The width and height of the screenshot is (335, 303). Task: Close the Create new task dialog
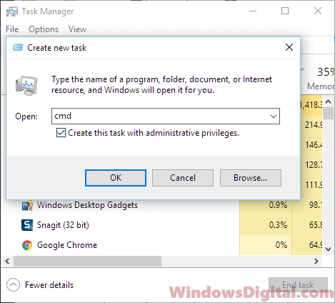[x=289, y=47]
